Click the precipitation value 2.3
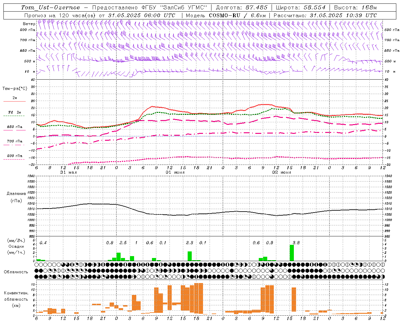401x321 pixels. tap(190, 243)
